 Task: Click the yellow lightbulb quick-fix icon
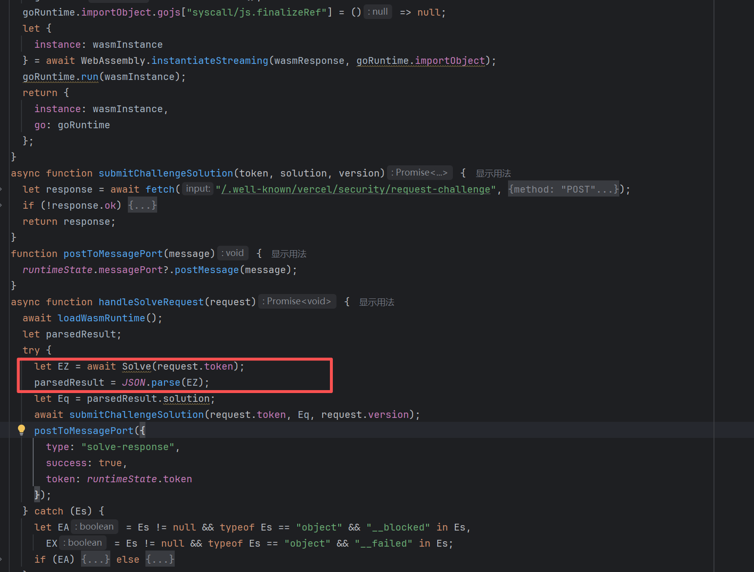click(21, 430)
